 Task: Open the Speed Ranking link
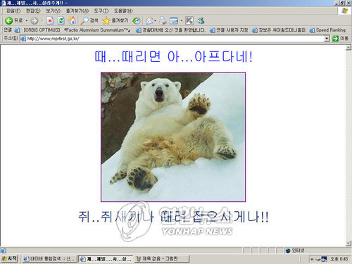[328, 30]
